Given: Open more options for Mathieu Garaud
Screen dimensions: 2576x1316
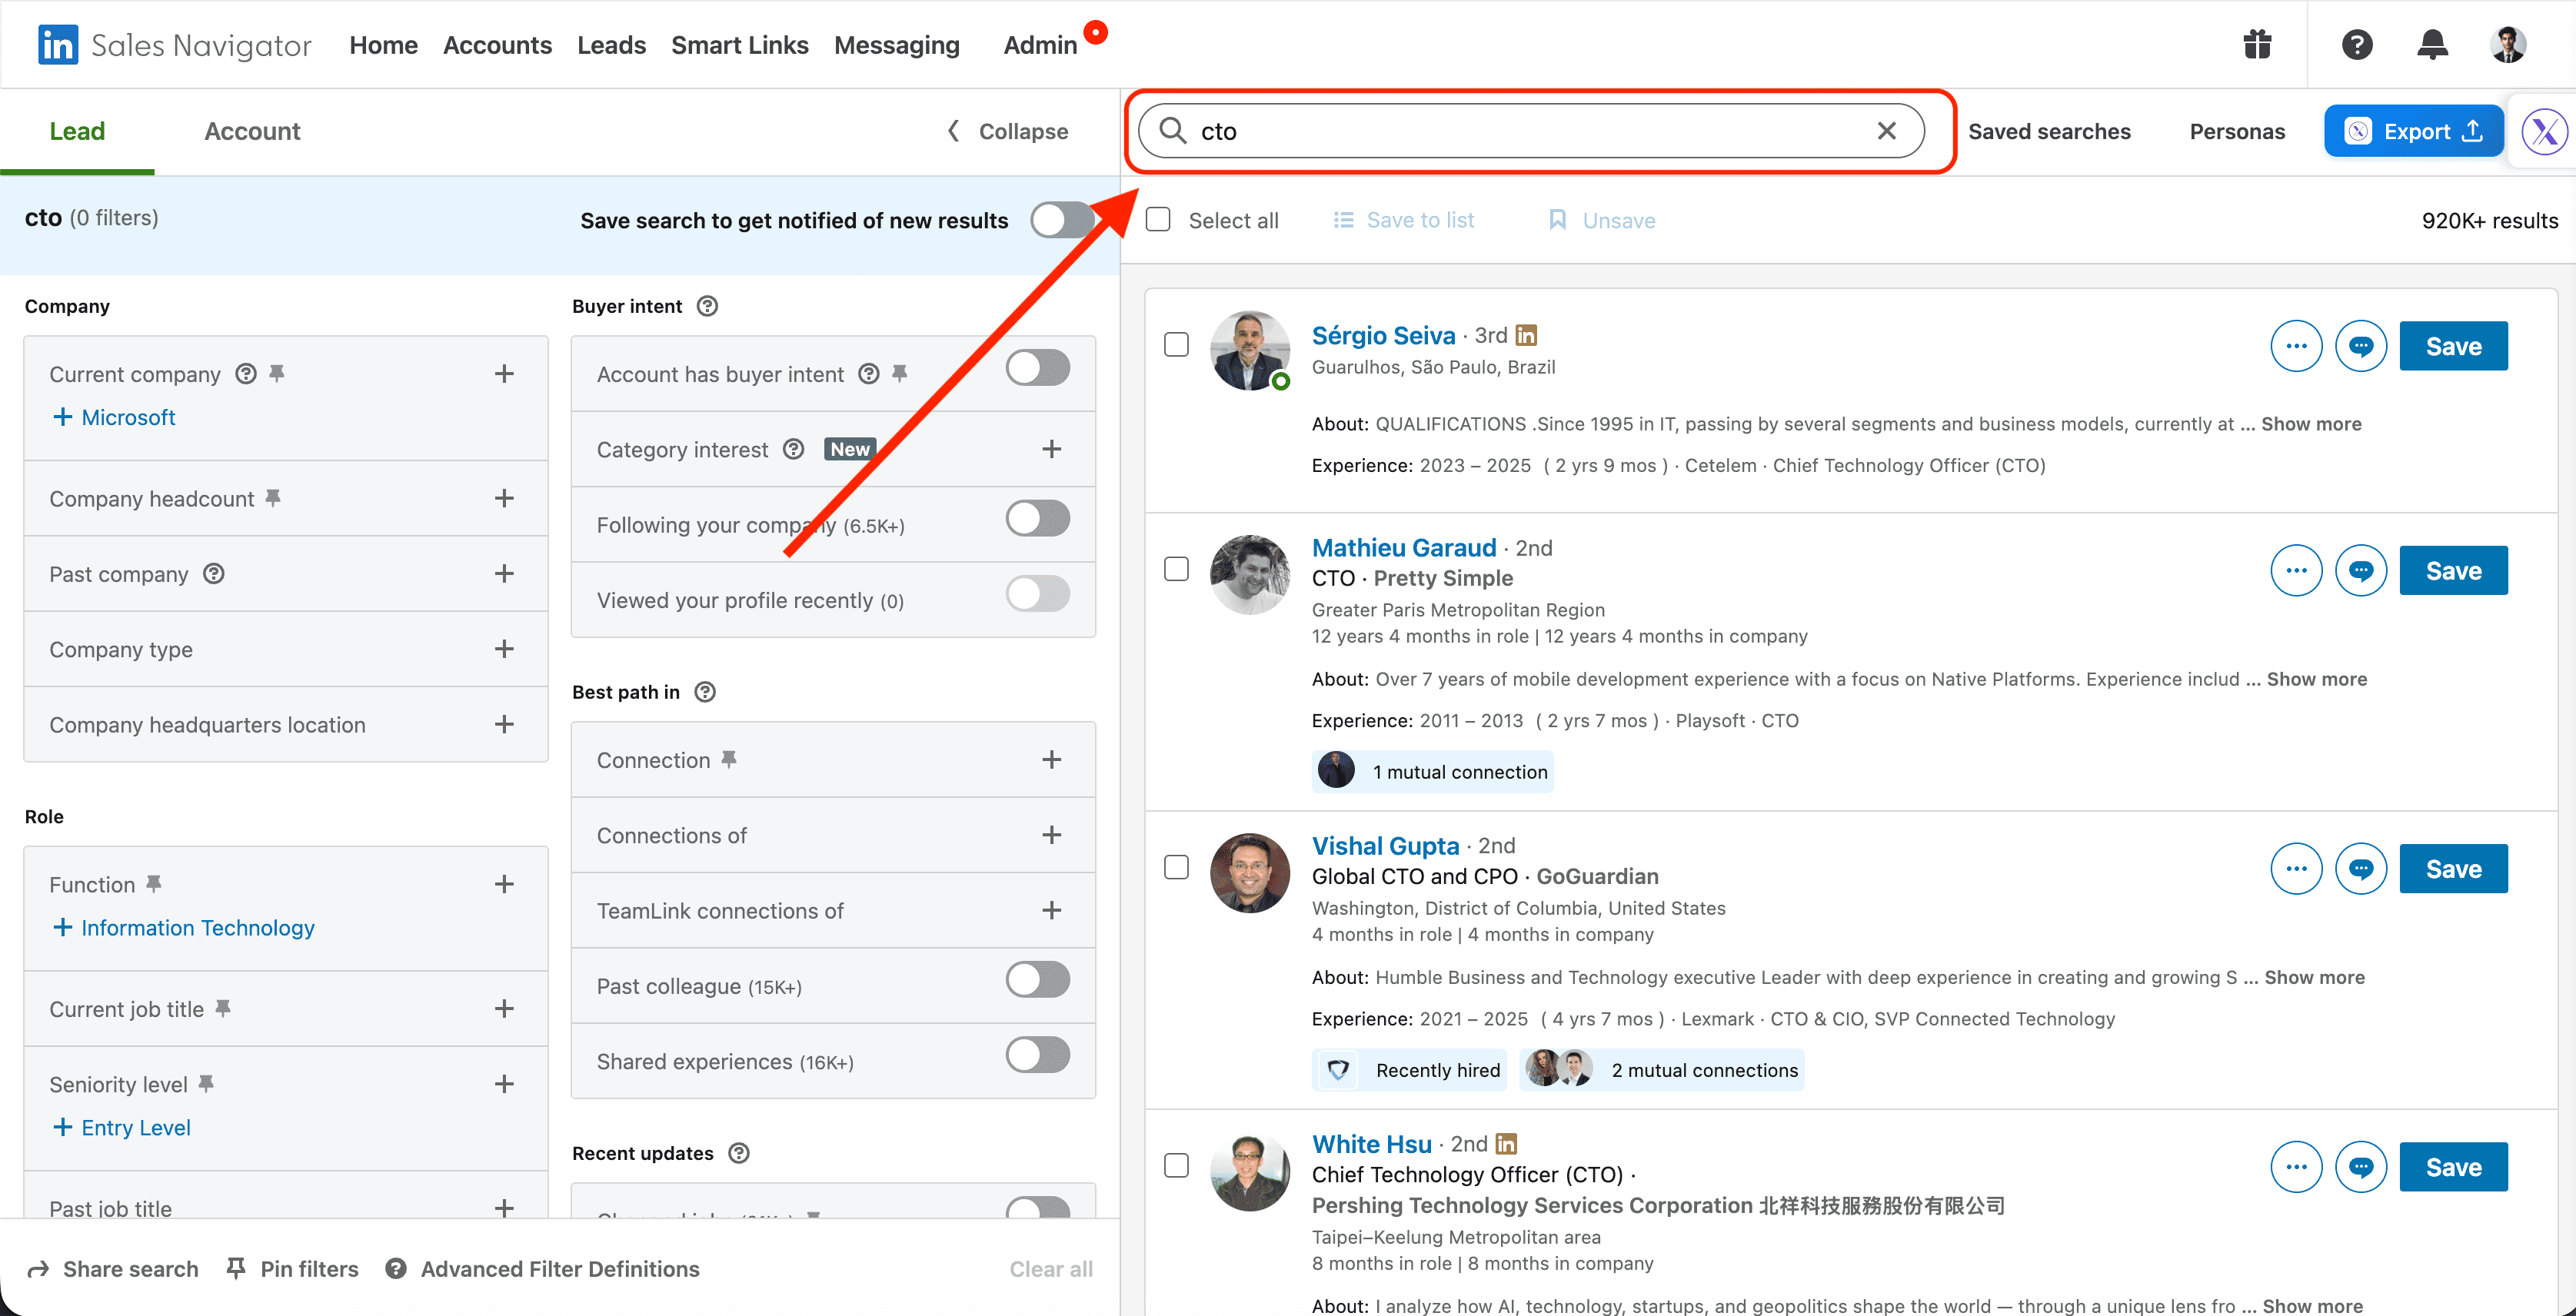Looking at the screenshot, I should [2295, 571].
